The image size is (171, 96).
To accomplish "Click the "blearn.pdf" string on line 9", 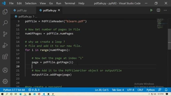I will (75, 21).
